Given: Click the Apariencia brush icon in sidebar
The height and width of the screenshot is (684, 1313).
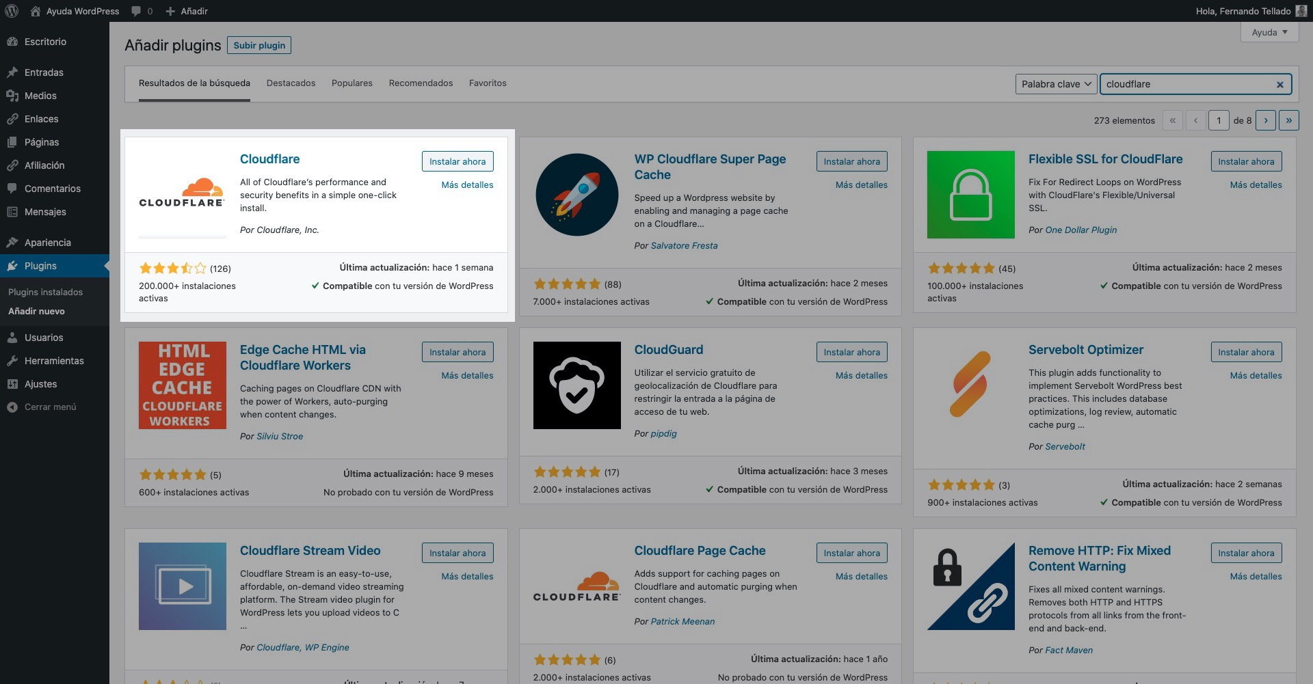Looking at the screenshot, I should [12, 243].
